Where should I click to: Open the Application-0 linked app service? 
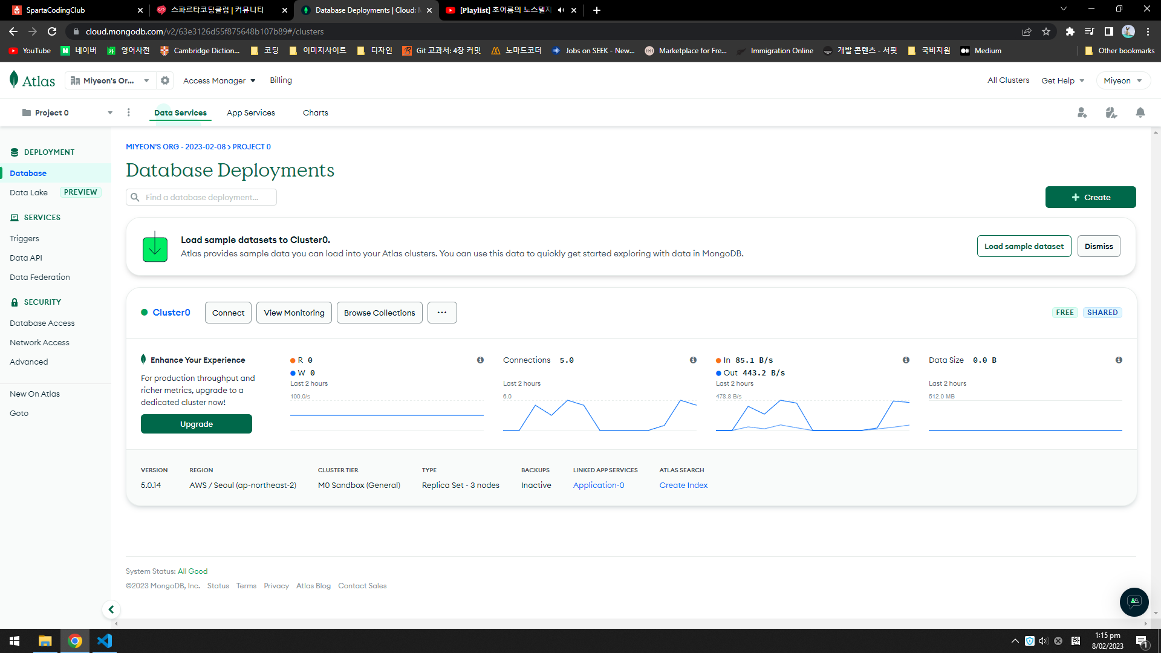[599, 485]
